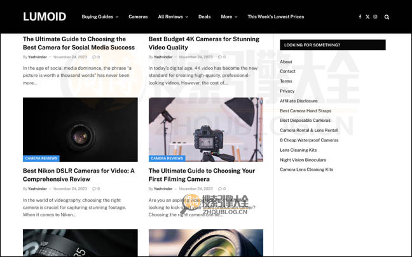
Task: Open the Deals menu item
Action: 205,16
